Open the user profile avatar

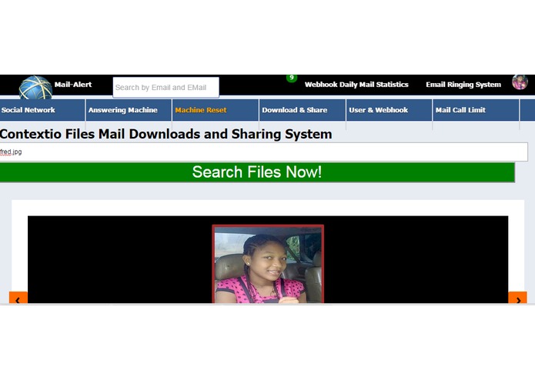point(520,82)
